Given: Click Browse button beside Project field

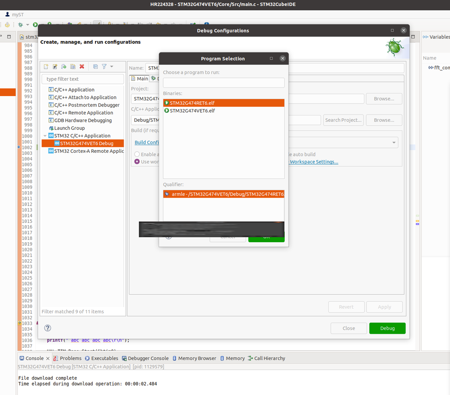Looking at the screenshot, I should 384,99.
